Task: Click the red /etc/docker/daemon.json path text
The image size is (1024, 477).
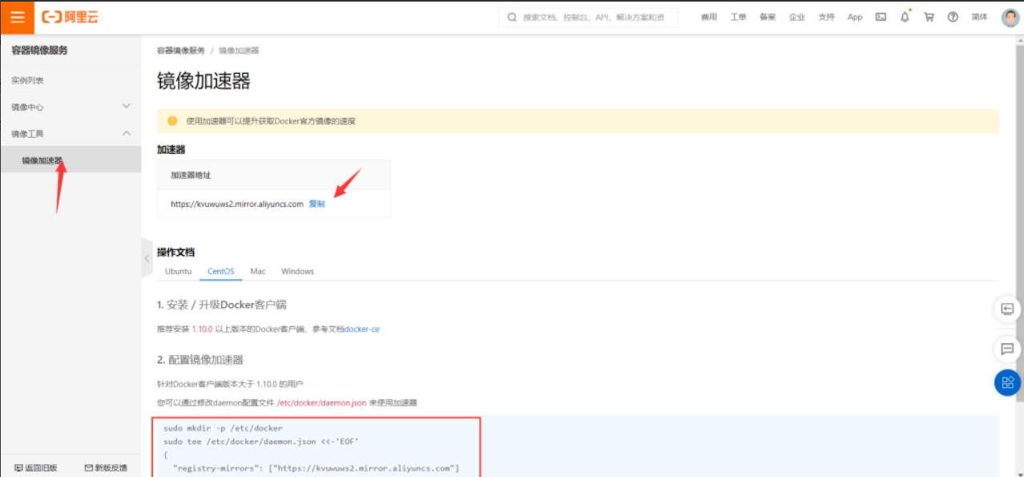Action: 322,402
